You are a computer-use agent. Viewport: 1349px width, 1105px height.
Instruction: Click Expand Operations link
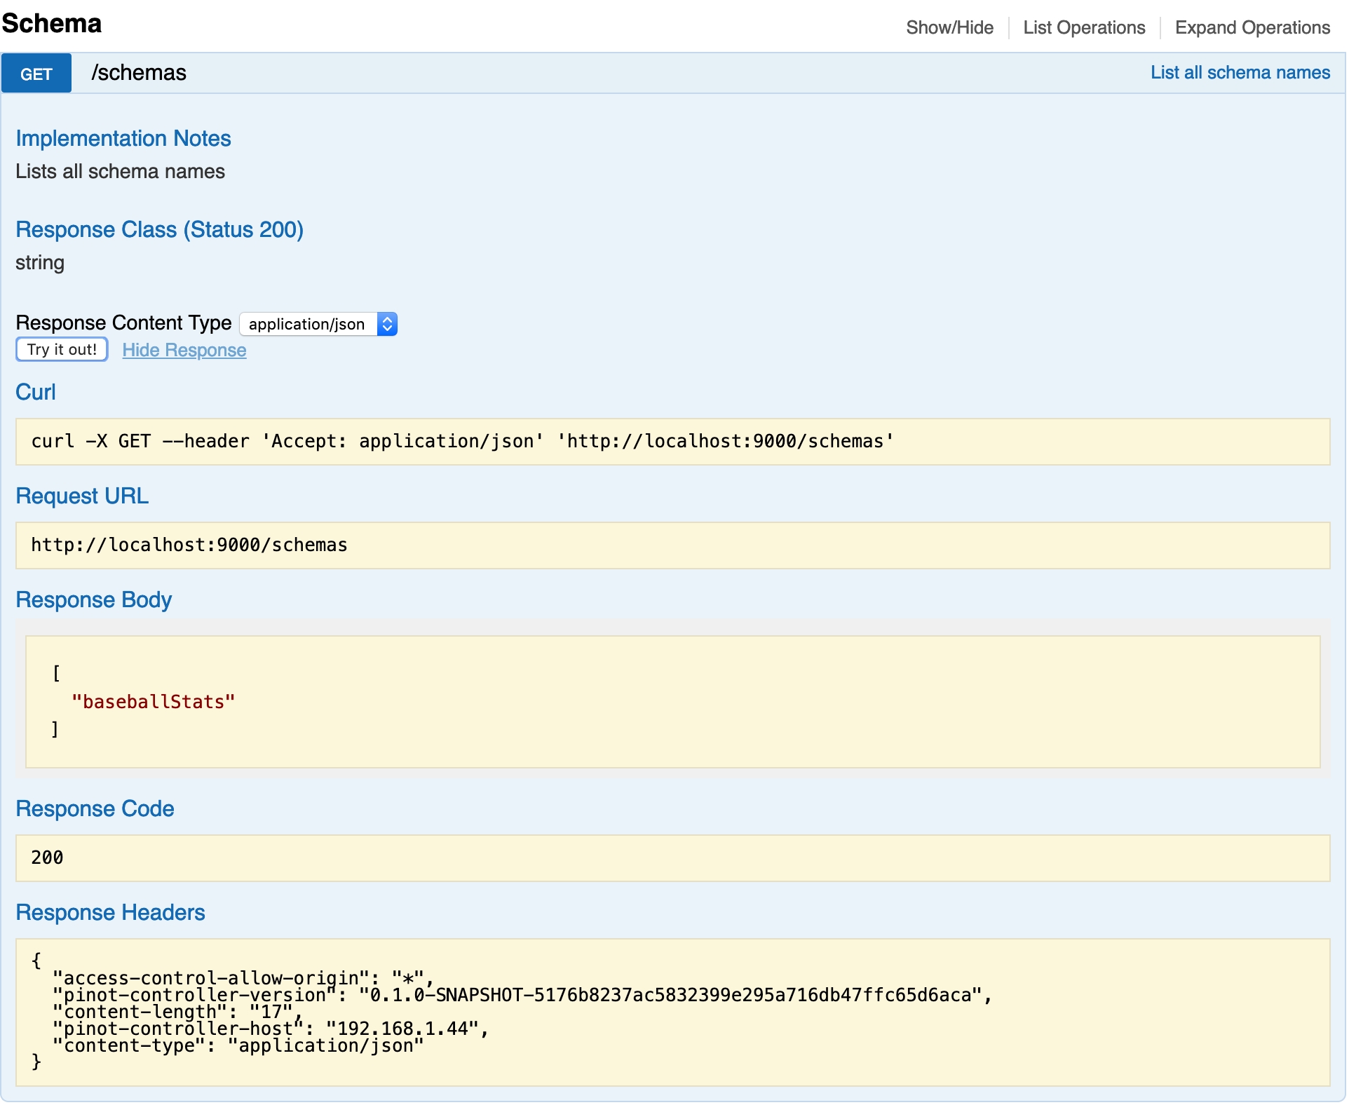point(1252,27)
